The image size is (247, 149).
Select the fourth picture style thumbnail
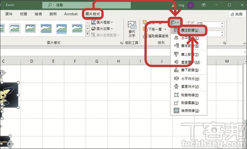coord(62,29)
